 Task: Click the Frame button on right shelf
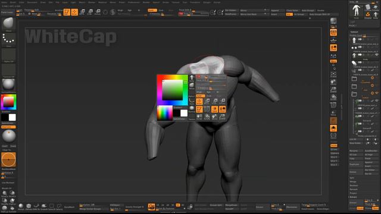tap(333, 74)
